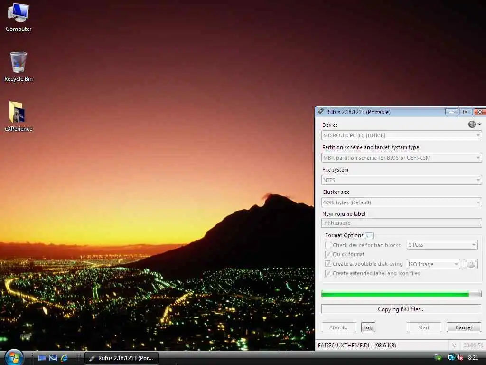This screenshot has width=486, height=365.
Task: Cancel the ISO copy operation
Action: tap(464, 327)
